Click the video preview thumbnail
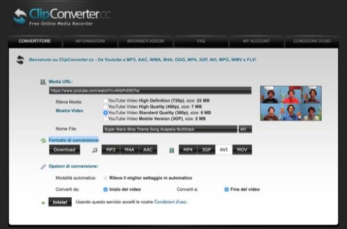The height and width of the screenshot is (229, 347). 291,104
